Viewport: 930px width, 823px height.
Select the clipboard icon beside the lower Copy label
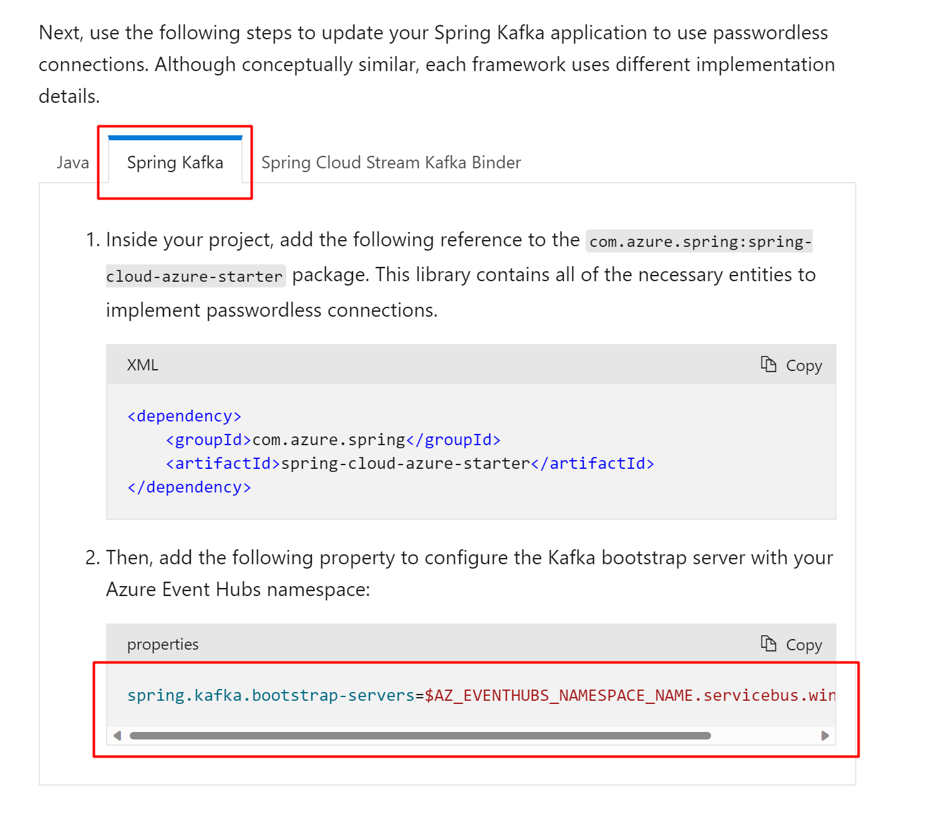[768, 643]
